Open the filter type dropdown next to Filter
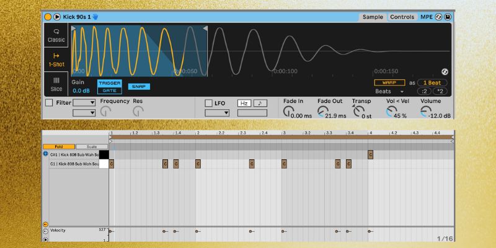This screenshot has height=248, width=496. (84, 103)
